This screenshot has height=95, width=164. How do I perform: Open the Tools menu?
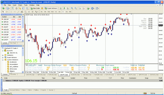pyautogui.click(x=26, y=5)
